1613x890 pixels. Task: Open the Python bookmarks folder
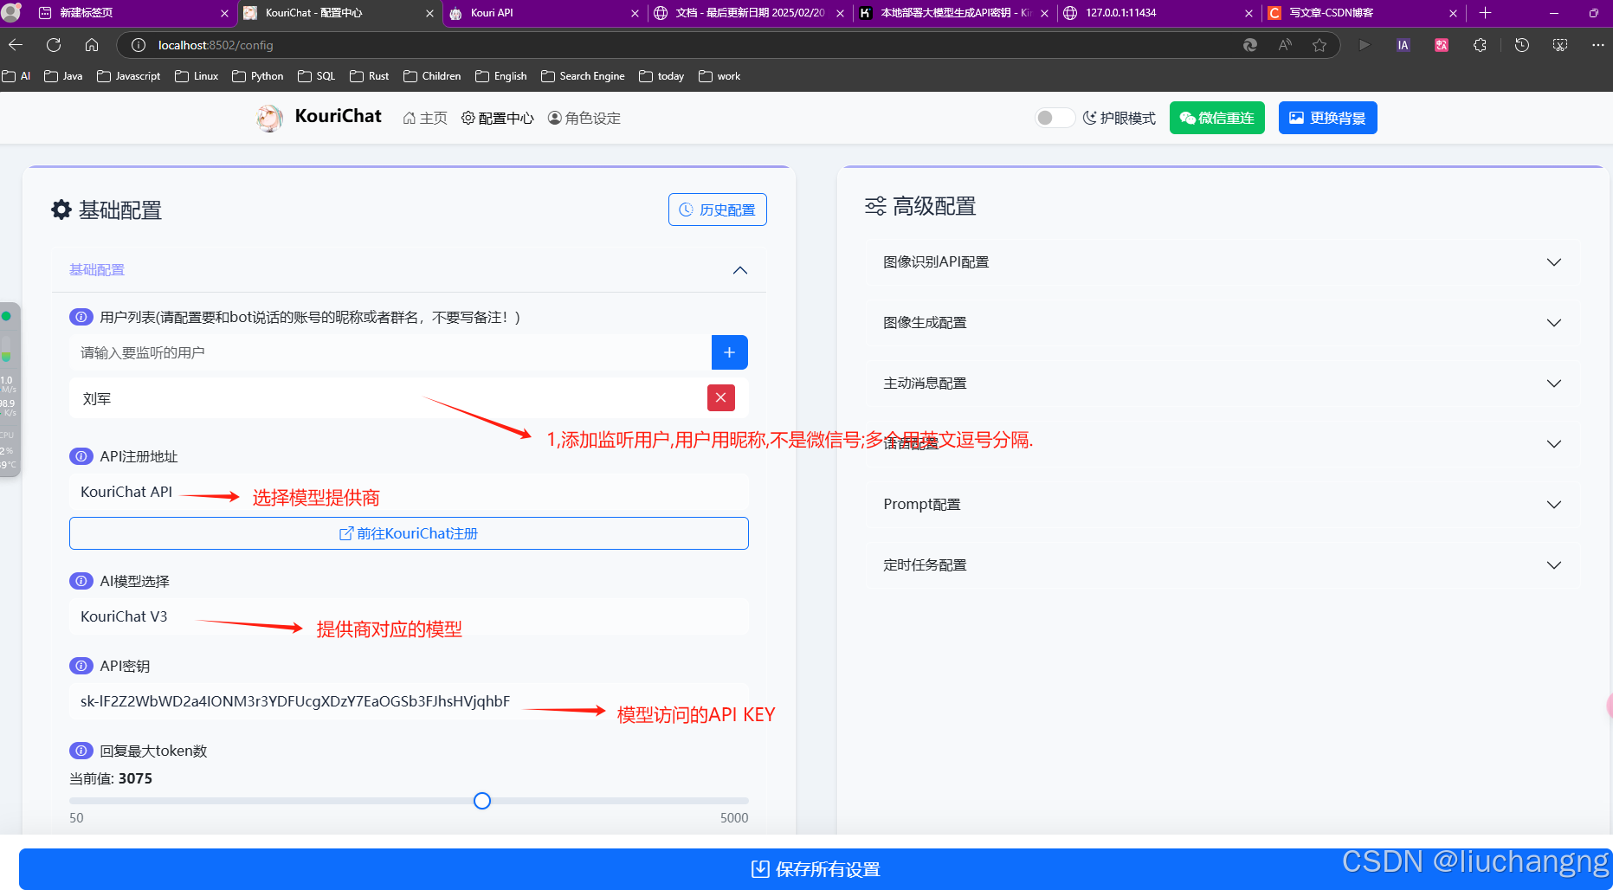pyautogui.click(x=258, y=76)
